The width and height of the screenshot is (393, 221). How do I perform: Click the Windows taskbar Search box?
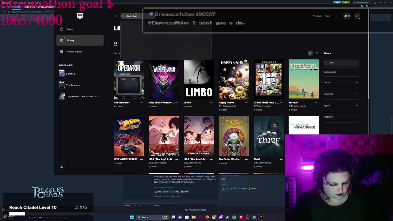(152, 217)
